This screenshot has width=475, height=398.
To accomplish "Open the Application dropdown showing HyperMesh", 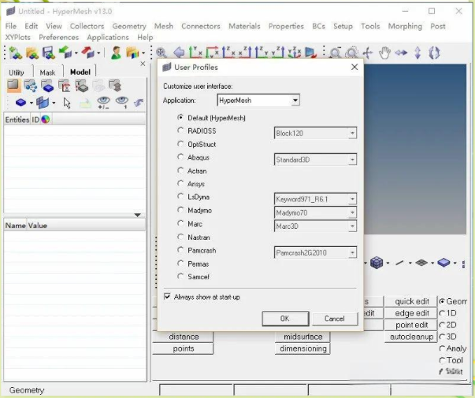I will 295,101.
